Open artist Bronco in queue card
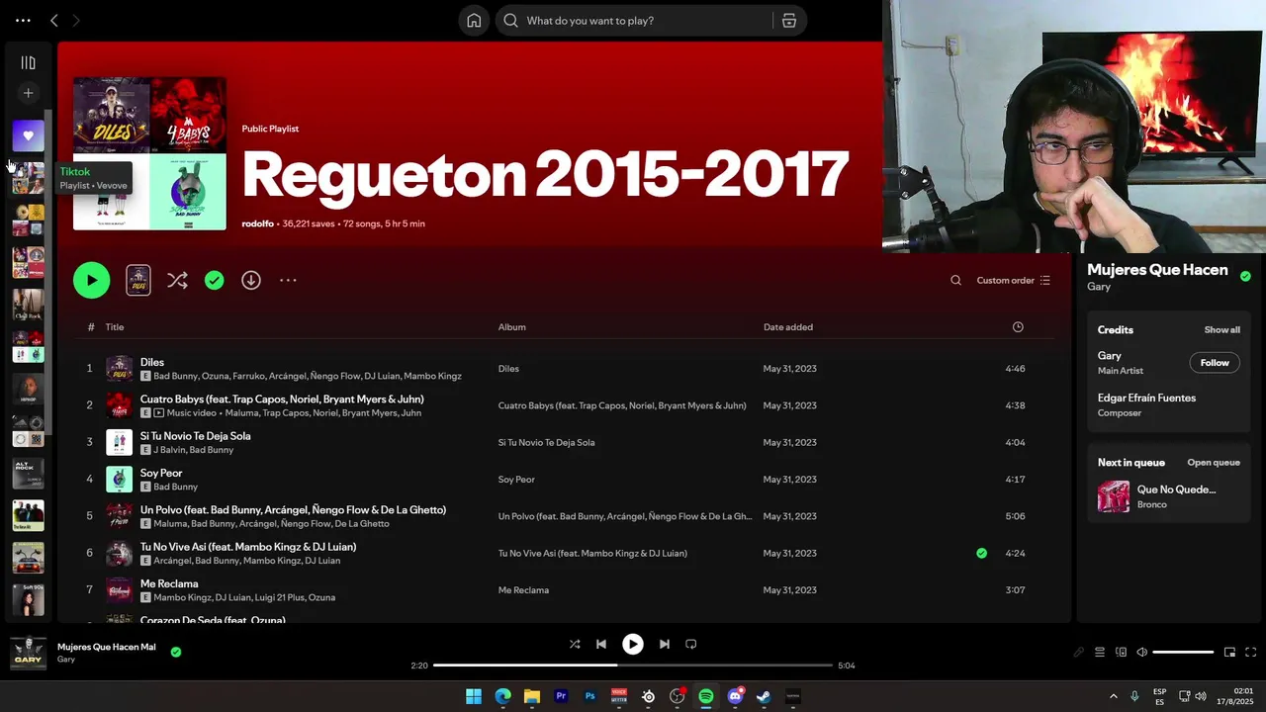 tap(1152, 504)
